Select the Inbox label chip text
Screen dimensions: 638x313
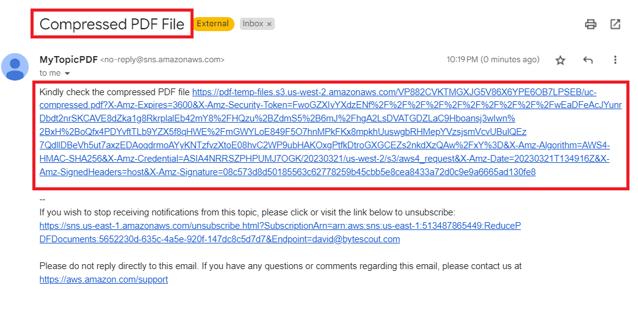[x=253, y=24]
